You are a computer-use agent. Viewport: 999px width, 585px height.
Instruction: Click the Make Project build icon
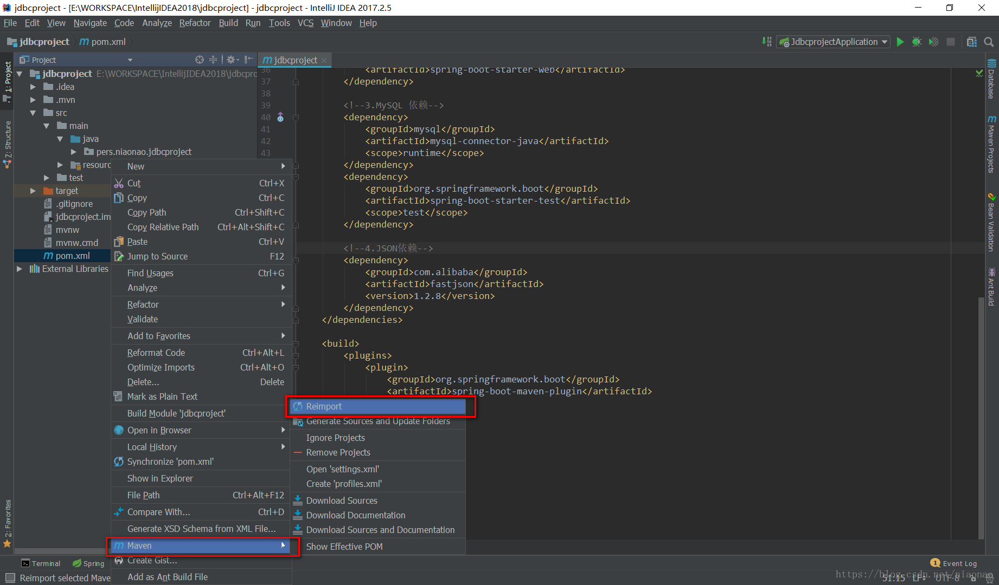pos(767,42)
